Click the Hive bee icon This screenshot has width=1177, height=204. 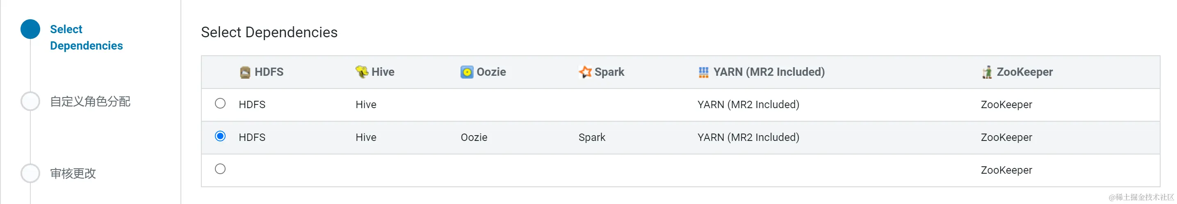point(361,72)
